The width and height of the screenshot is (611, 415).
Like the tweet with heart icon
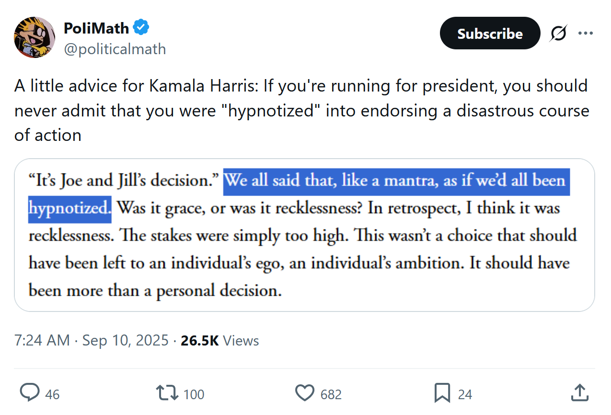point(305,393)
